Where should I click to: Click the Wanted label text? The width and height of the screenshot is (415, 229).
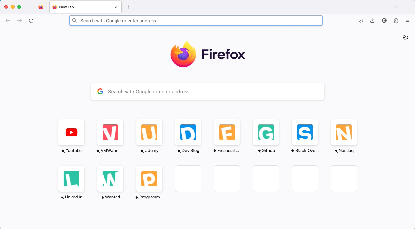pyautogui.click(x=113, y=197)
